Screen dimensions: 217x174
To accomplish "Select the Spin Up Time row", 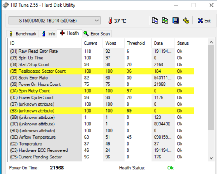I will coord(102,58).
